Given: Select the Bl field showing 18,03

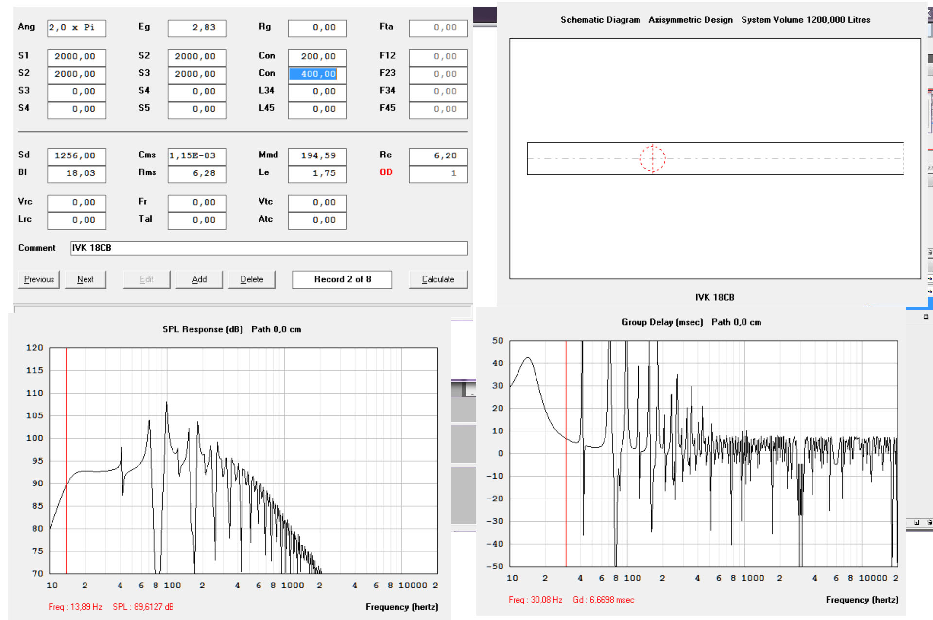Looking at the screenshot, I should pyautogui.click(x=76, y=173).
